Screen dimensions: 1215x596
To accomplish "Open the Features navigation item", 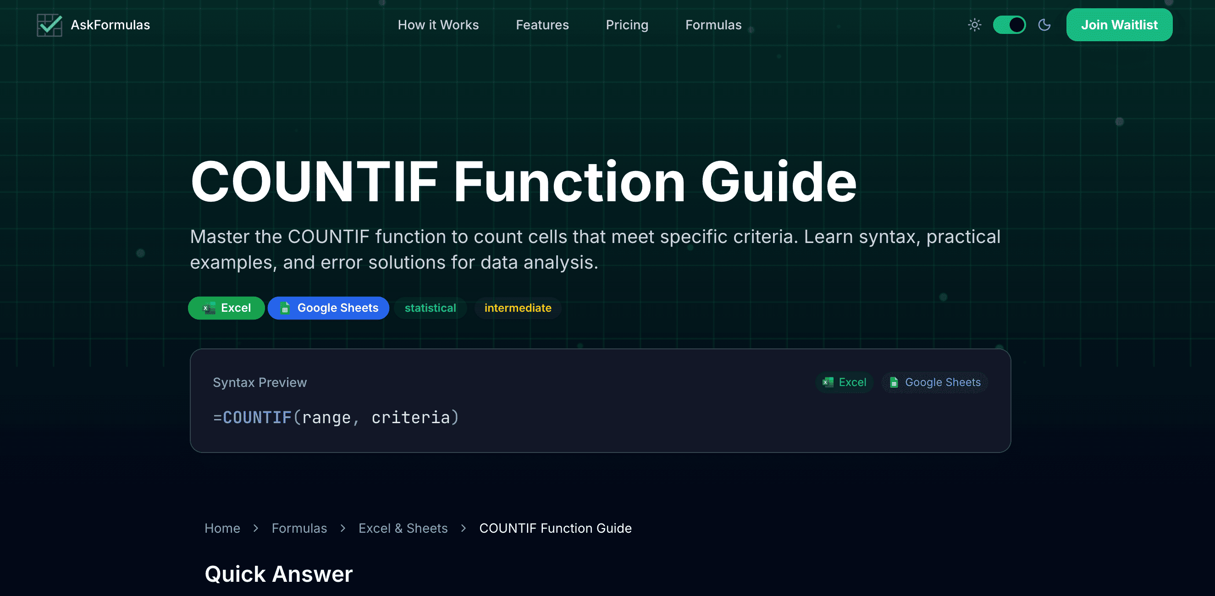I will (542, 24).
